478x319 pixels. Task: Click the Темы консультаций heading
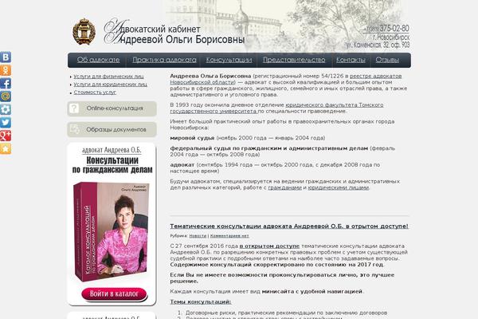tap(201, 302)
